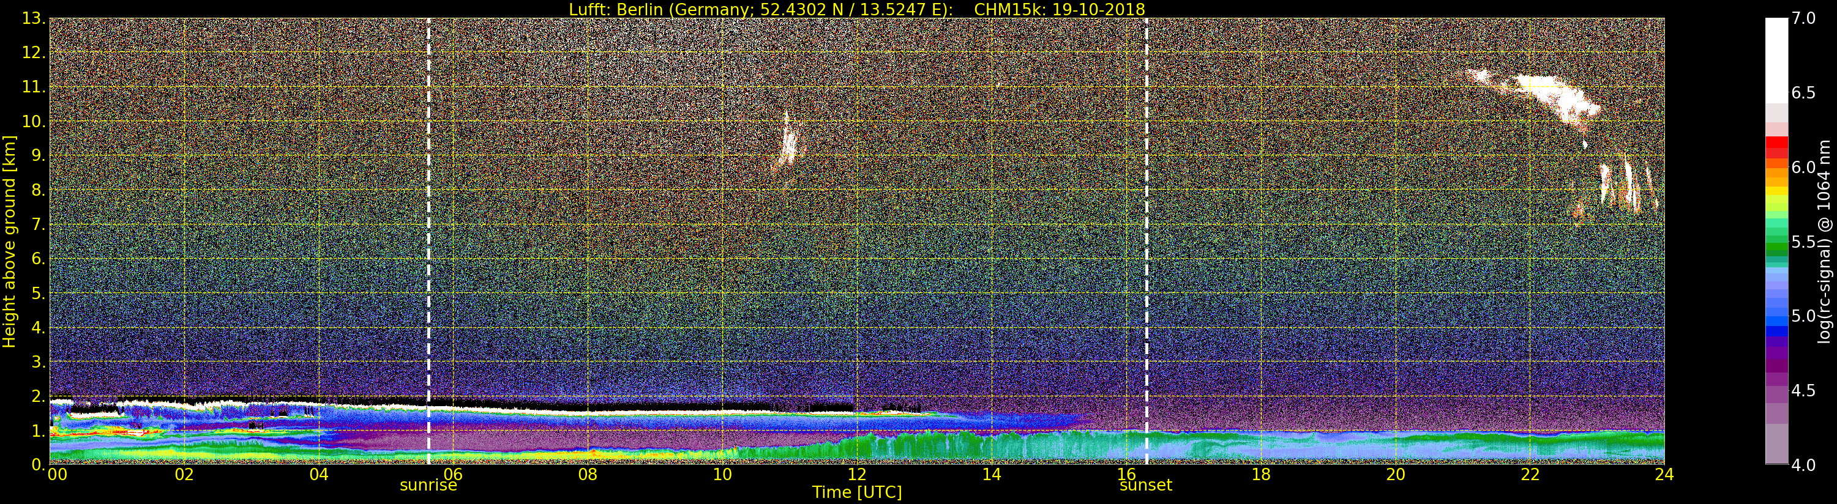Click the "10." height tick label
This screenshot has width=1837, height=504.
(33, 121)
